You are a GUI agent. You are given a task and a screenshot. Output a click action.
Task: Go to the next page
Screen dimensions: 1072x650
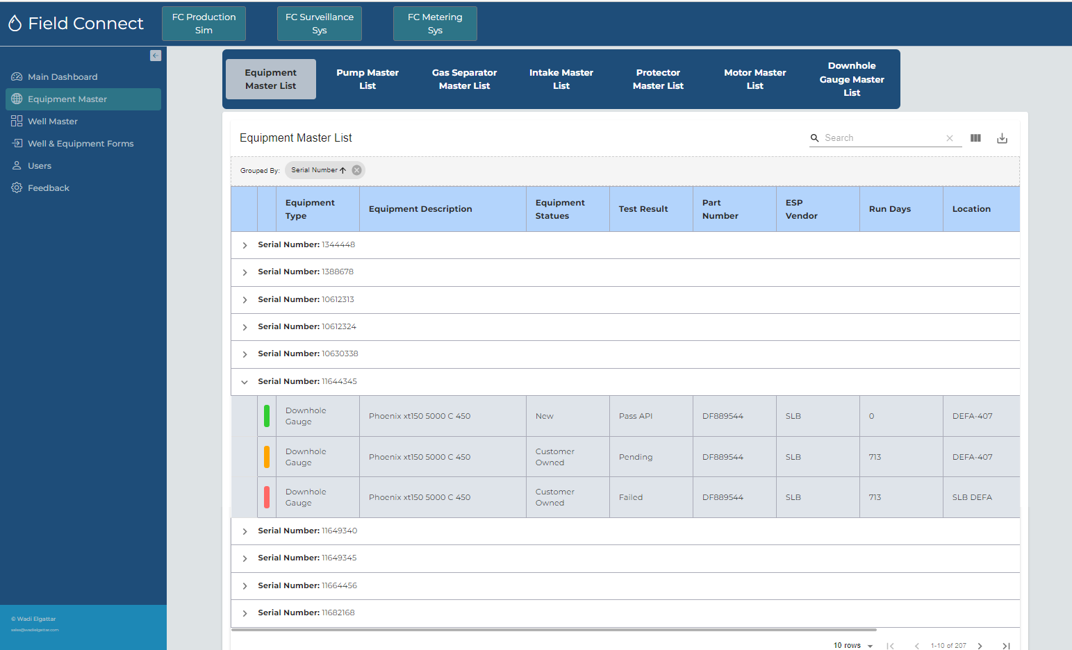(980, 646)
